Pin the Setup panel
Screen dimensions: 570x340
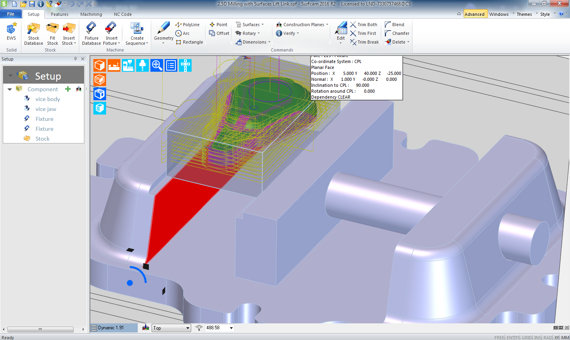click(75, 59)
